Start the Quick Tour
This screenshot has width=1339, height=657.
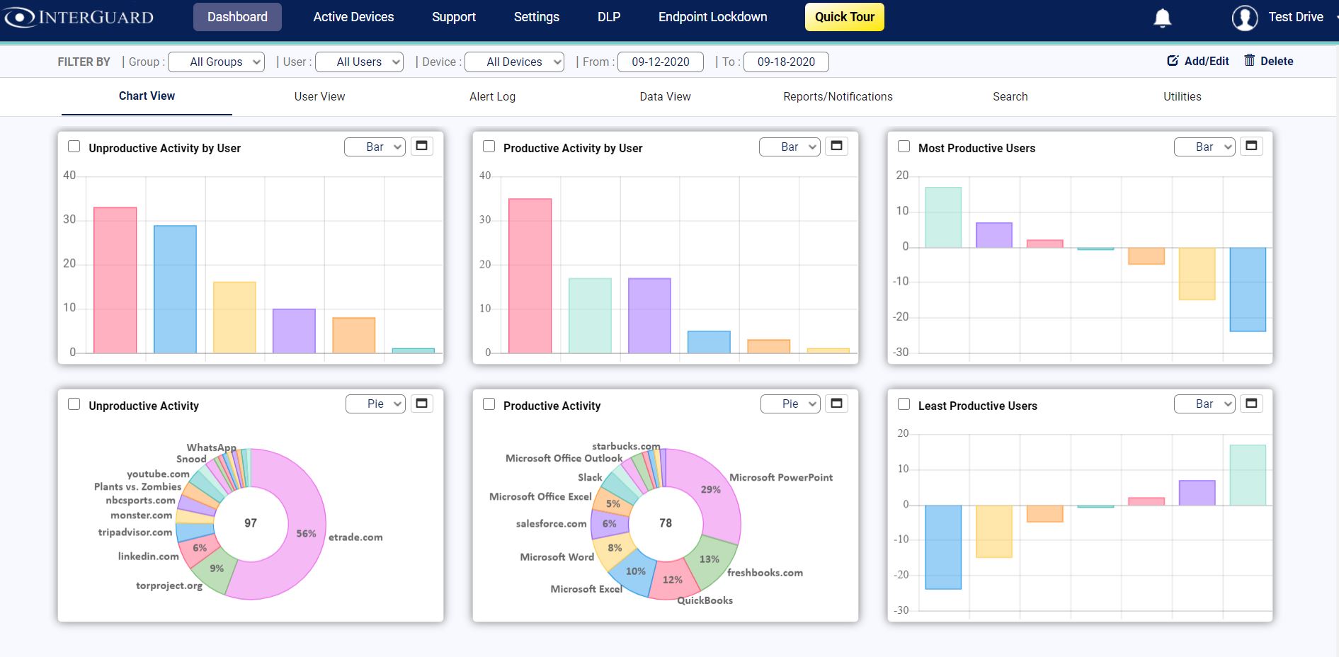(x=844, y=17)
